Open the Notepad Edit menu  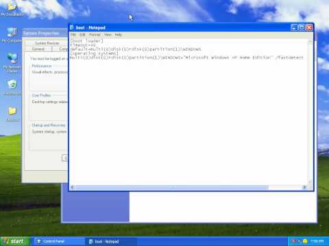coord(82,35)
